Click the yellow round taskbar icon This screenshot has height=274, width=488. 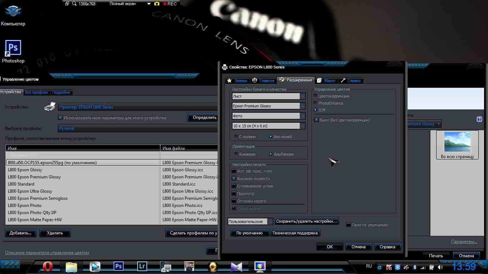(213, 267)
